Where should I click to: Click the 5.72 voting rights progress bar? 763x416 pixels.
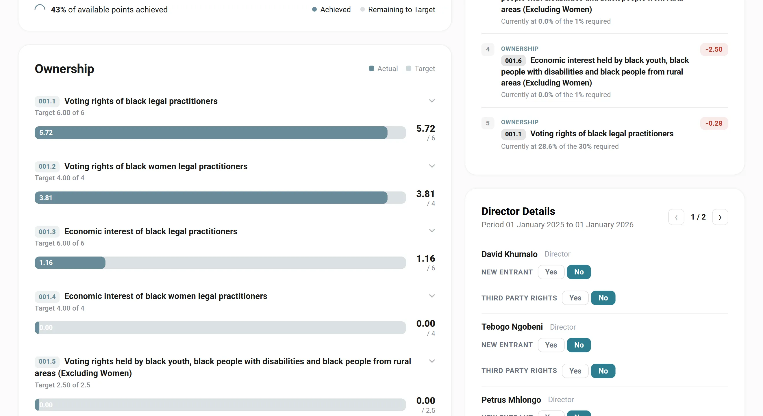[220, 133]
